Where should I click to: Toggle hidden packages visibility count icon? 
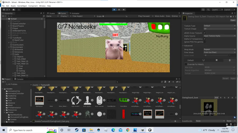178,82
